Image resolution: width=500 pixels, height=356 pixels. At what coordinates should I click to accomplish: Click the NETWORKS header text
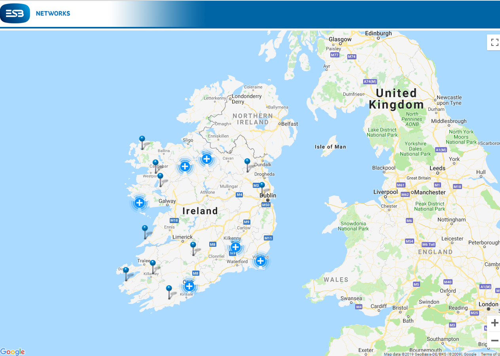point(53,13)
